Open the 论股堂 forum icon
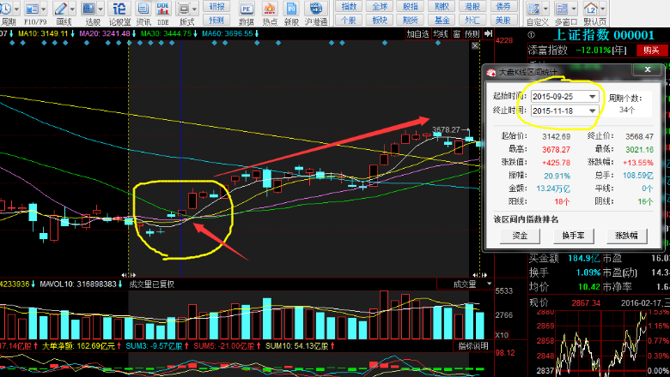The width and height of the screenshot is (670, 377). click(x=119, y=12)
